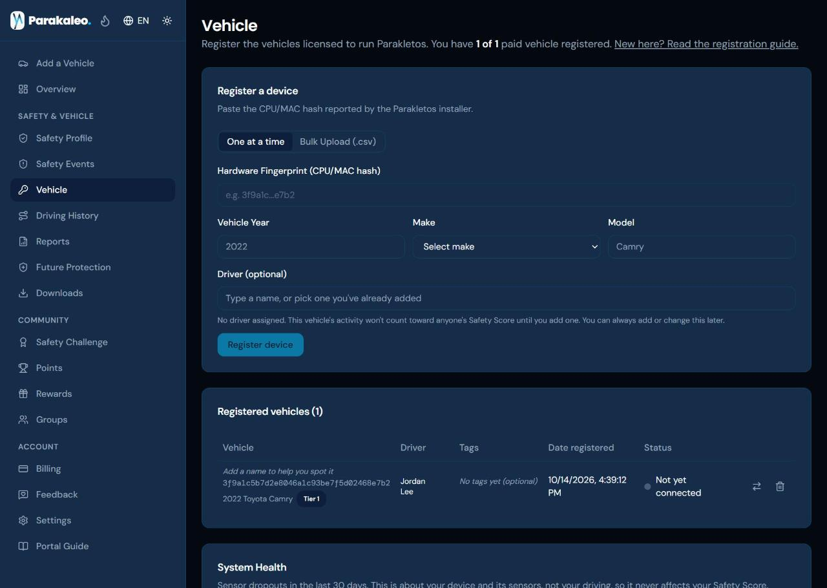Viewport: 827px width, 588px height.
Task: Open the Reports menu item
Action: pos(92,242)
